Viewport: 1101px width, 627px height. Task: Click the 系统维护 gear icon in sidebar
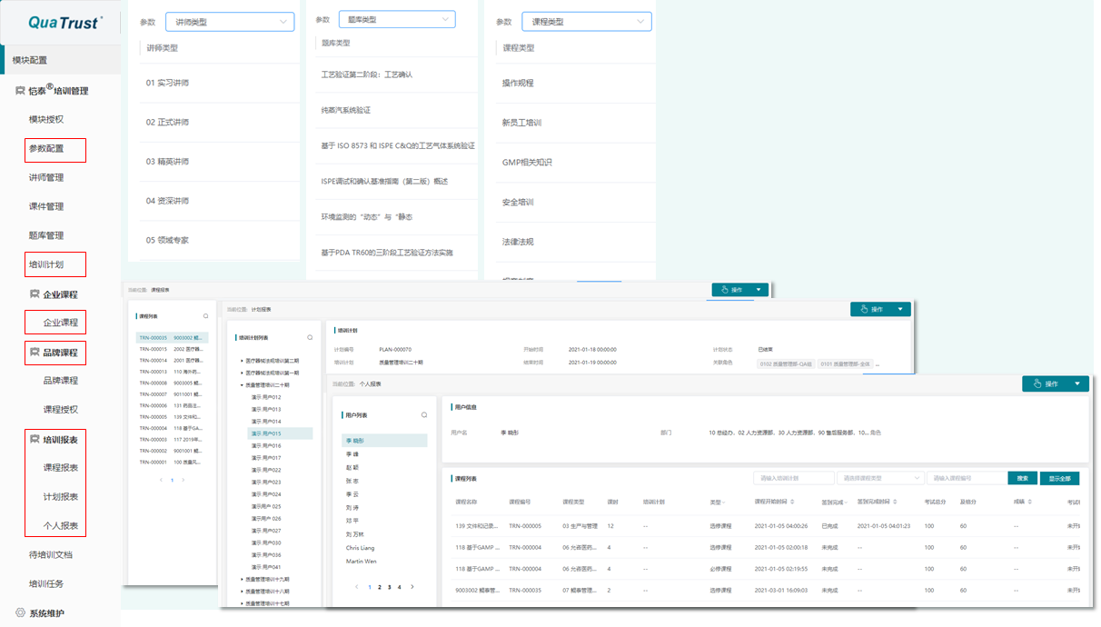(x=21, y=613)
